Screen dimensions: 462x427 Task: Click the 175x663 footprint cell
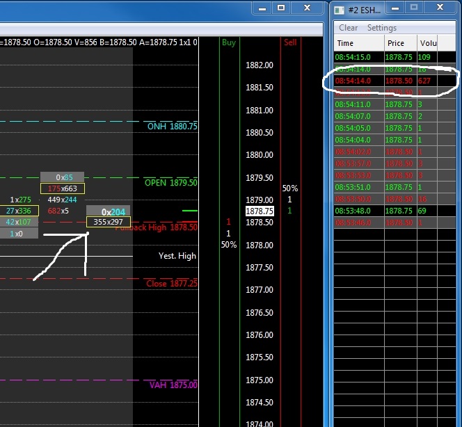pos(63,188)
